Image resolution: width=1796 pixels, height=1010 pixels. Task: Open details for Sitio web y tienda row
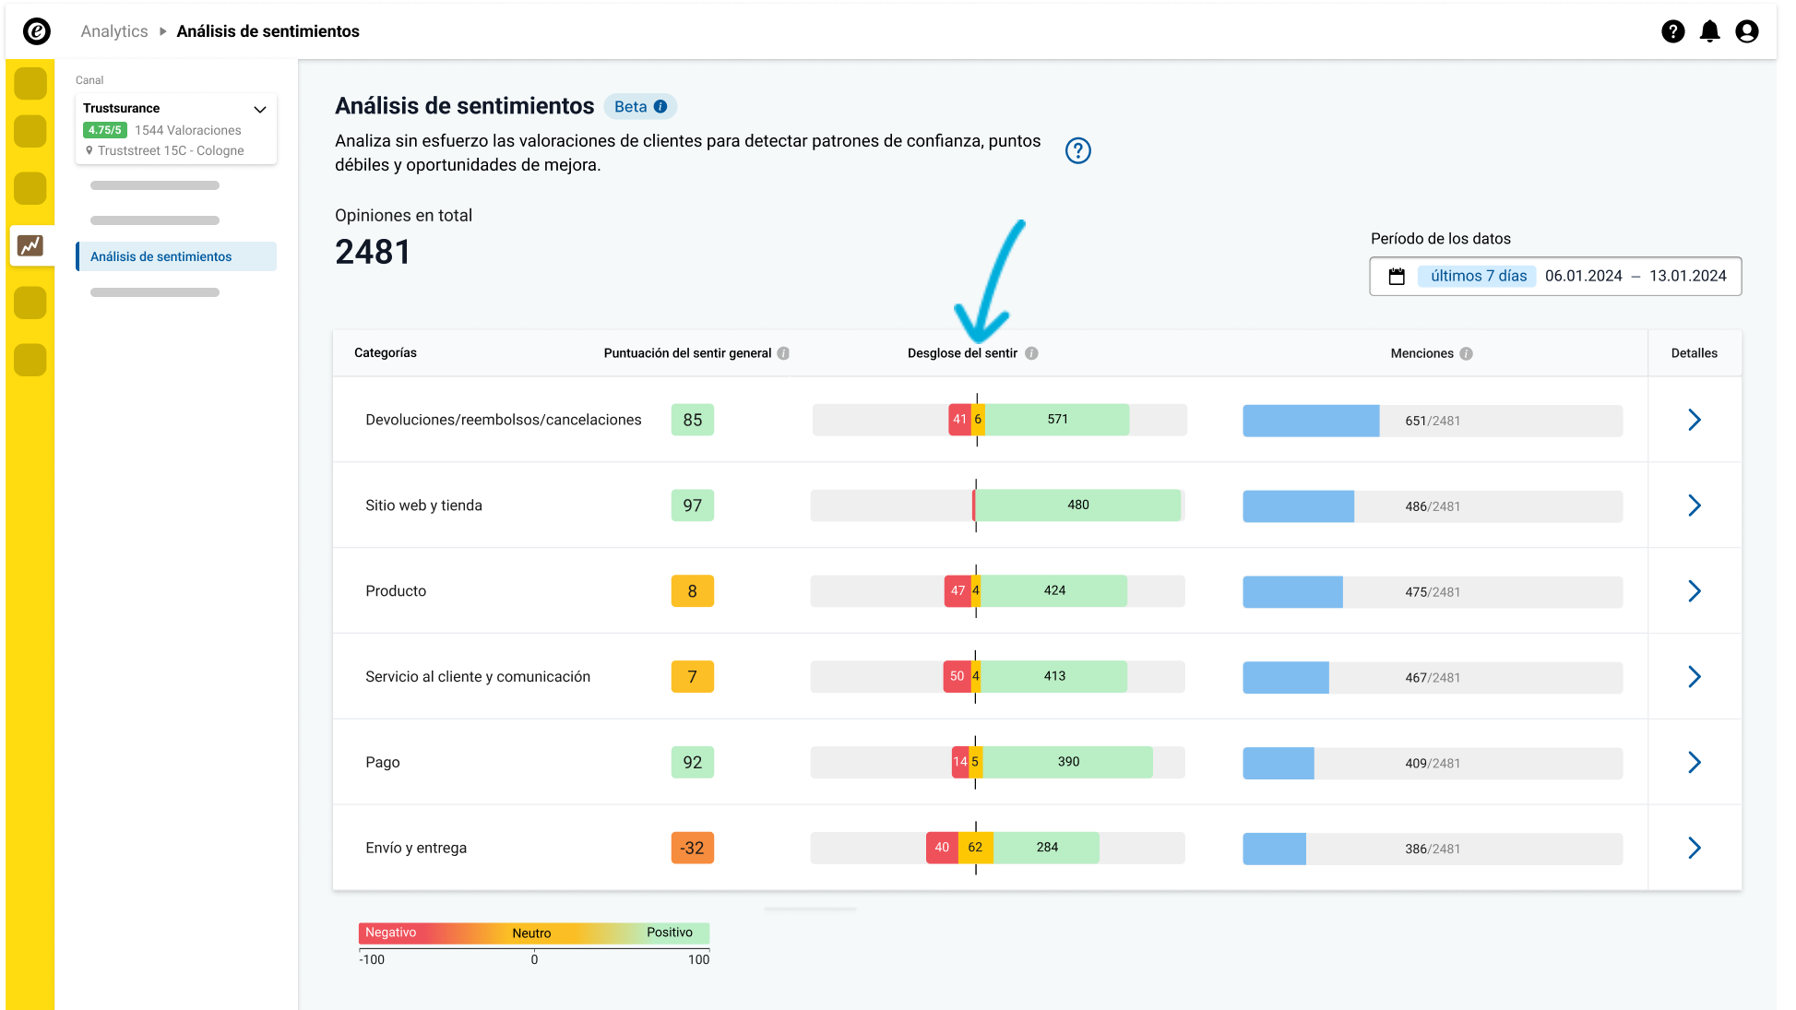click(x=1695, y=505)
